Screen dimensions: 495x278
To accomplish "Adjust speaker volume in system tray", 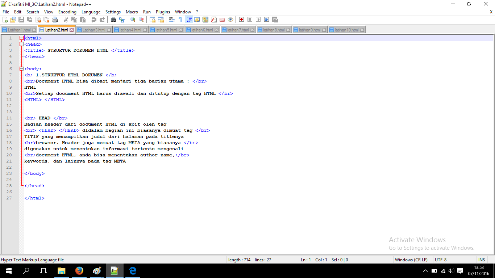I will (450, 270).
